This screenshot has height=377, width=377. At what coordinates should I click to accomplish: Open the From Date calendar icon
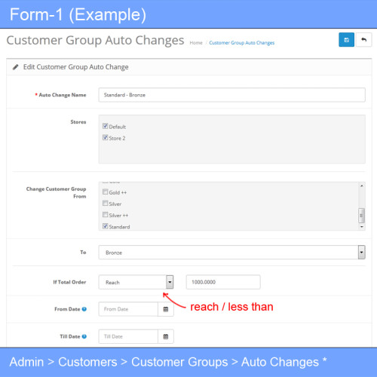(x=166, y=309)
